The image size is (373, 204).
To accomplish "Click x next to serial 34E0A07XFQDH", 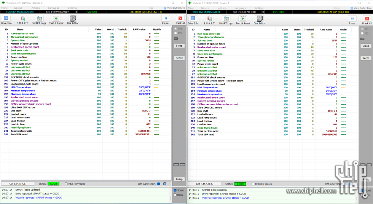I will point(263,12).
